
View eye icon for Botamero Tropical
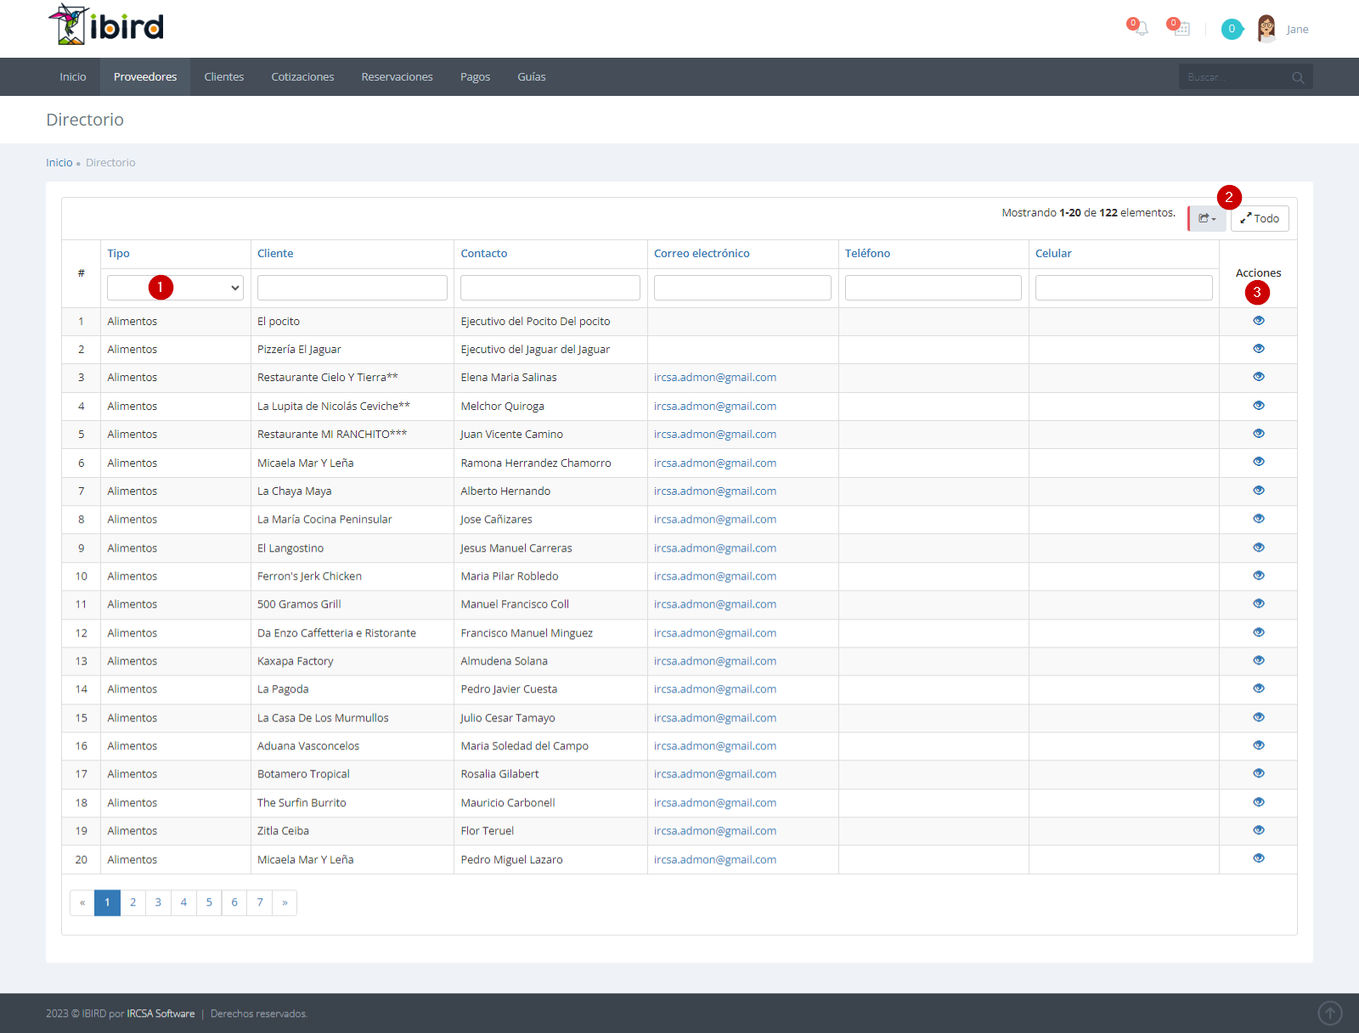click(x=1259, y=773)
